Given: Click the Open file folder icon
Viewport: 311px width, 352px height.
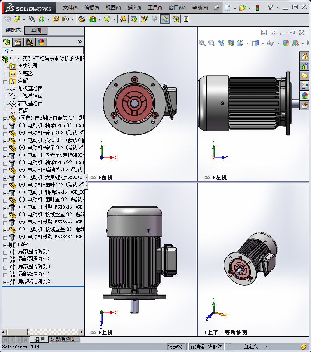Looking at the screenshot, I should tap(242, 8).
